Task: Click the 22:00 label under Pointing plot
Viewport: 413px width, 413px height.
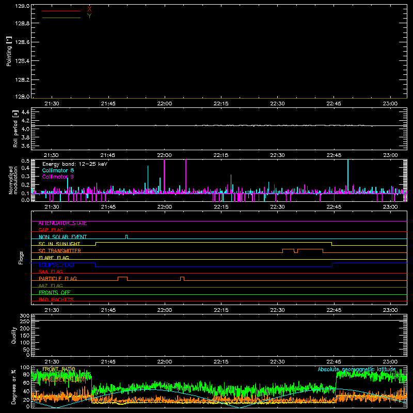Action: click(x=165, y=104)
